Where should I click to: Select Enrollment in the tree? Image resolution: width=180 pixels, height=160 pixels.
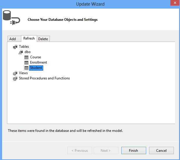(39, 62)
